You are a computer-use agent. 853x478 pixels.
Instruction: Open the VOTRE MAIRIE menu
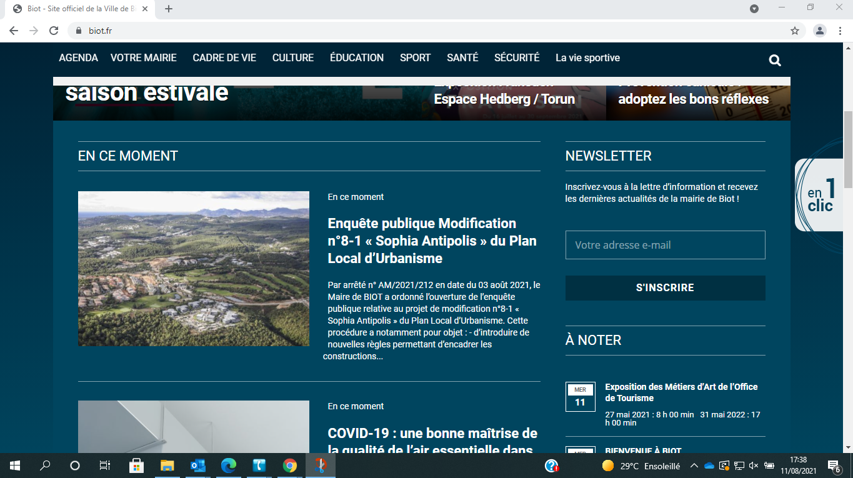tap(144, 57)
